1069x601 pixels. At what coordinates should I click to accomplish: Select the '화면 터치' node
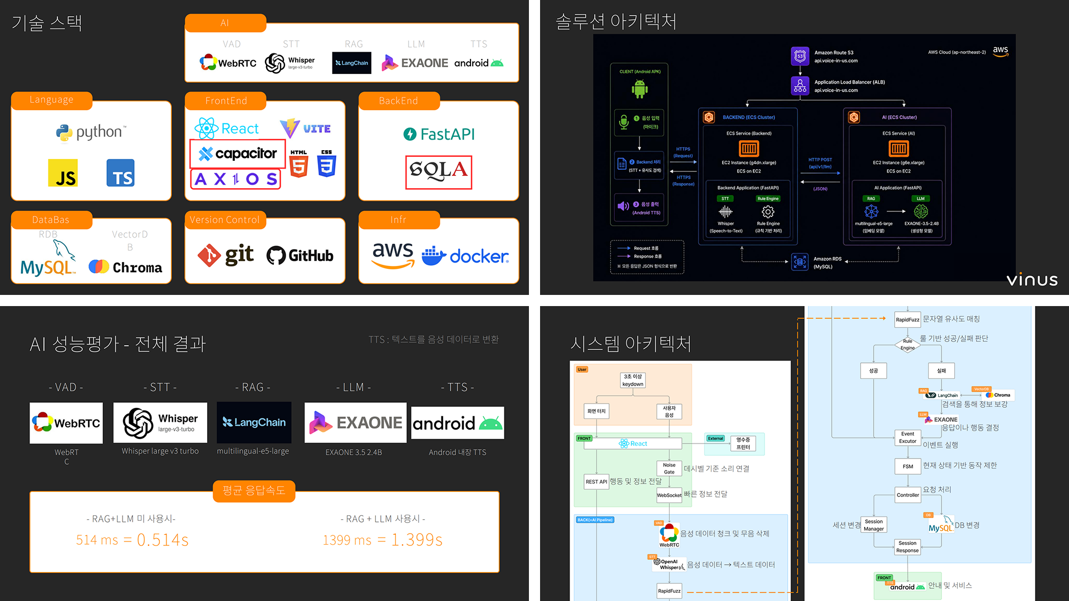click(596, 411)
